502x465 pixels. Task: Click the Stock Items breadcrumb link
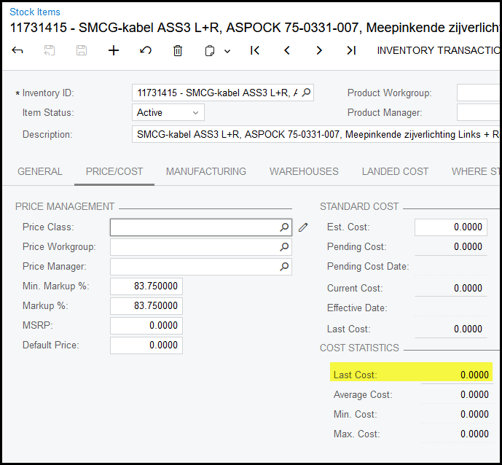[x=35, y=12]
